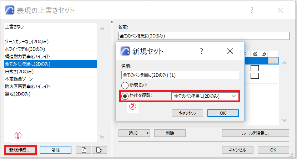The height and width of the screenshot is (160, 297).
Task: Collapse the left panel with the arrow
Action: pyautogui.click(x=112, y=22)
